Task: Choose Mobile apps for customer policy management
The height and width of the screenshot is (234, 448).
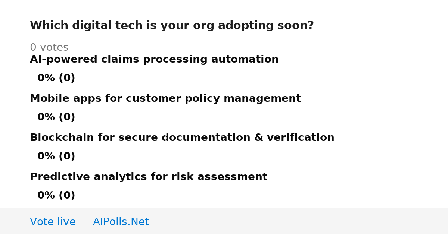Action: (x=165, y=99)
